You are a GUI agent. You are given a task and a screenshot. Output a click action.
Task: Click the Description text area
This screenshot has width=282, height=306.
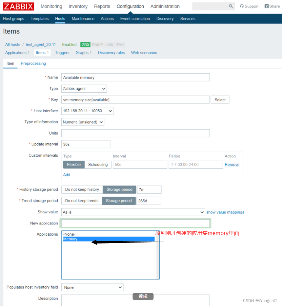[x=135, y=300]
